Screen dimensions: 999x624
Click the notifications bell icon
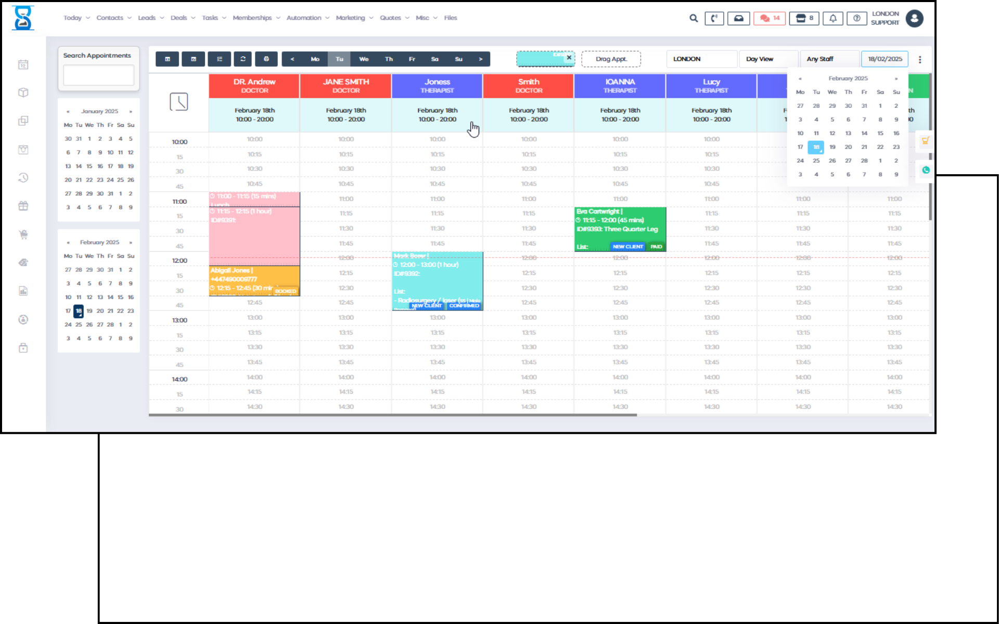click(832, 18)
